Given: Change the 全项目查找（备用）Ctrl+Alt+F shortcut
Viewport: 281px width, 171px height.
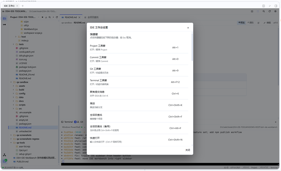Looking at the screenshot, I should tap(175, 128).
